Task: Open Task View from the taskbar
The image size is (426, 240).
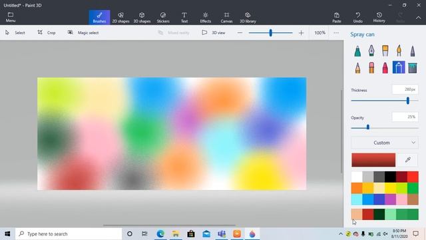Action: (x=144, y=234)
